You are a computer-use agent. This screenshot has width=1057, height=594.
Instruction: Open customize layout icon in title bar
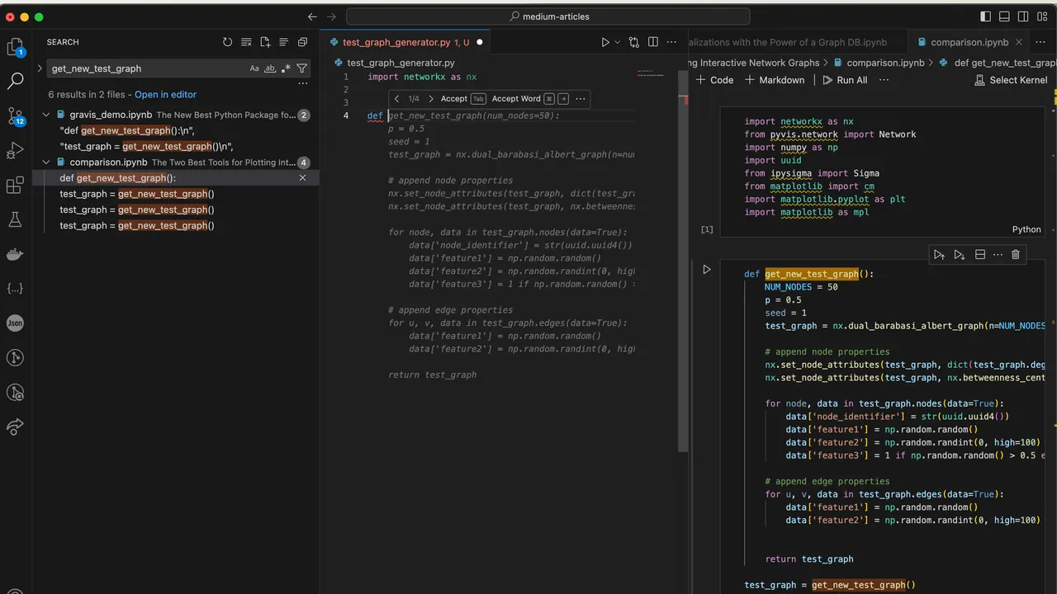click(1043, 16)
